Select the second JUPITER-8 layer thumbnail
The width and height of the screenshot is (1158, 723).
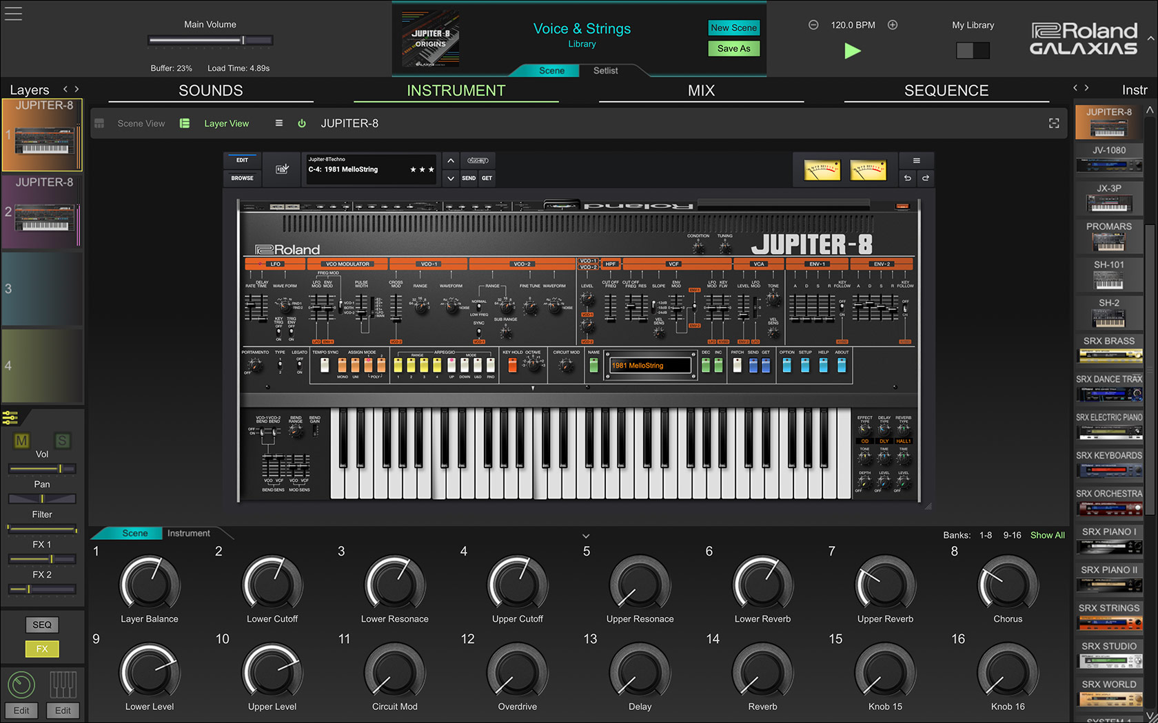pos(41,211)
